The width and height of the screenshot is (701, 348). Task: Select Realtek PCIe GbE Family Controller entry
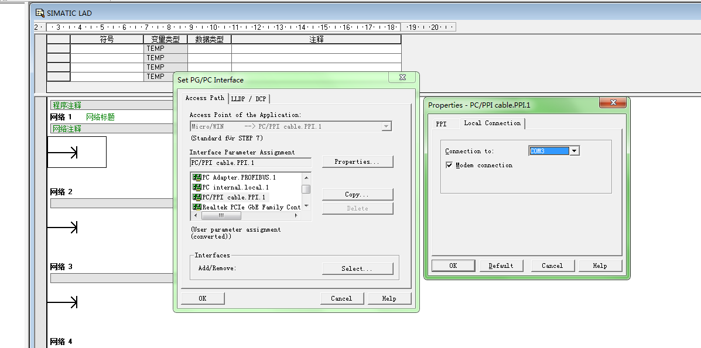[247, 207]
